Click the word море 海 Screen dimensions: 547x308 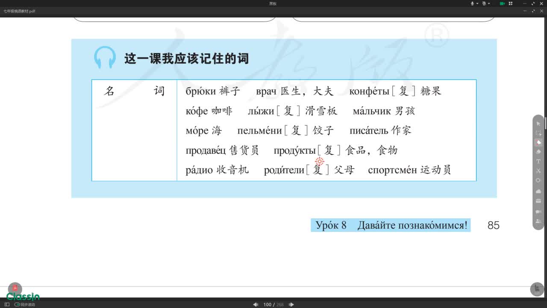click(x=204, y=130)
